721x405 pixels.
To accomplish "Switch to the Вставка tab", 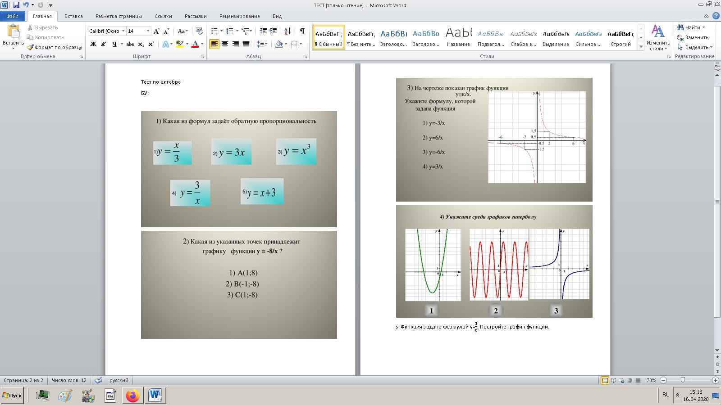I will pos(73,16).
